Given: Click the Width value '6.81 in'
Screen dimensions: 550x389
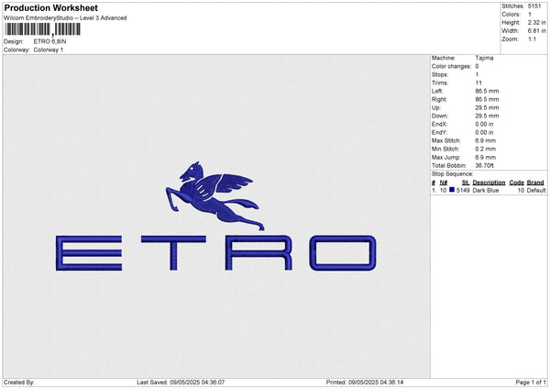Looking at the screenshot, I should [x=536, y=31].
